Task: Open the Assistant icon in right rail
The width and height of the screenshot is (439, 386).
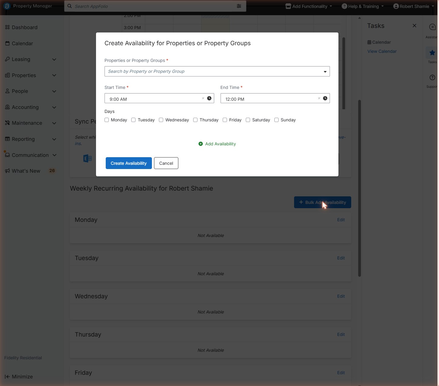Action: (x=432, y=27)
